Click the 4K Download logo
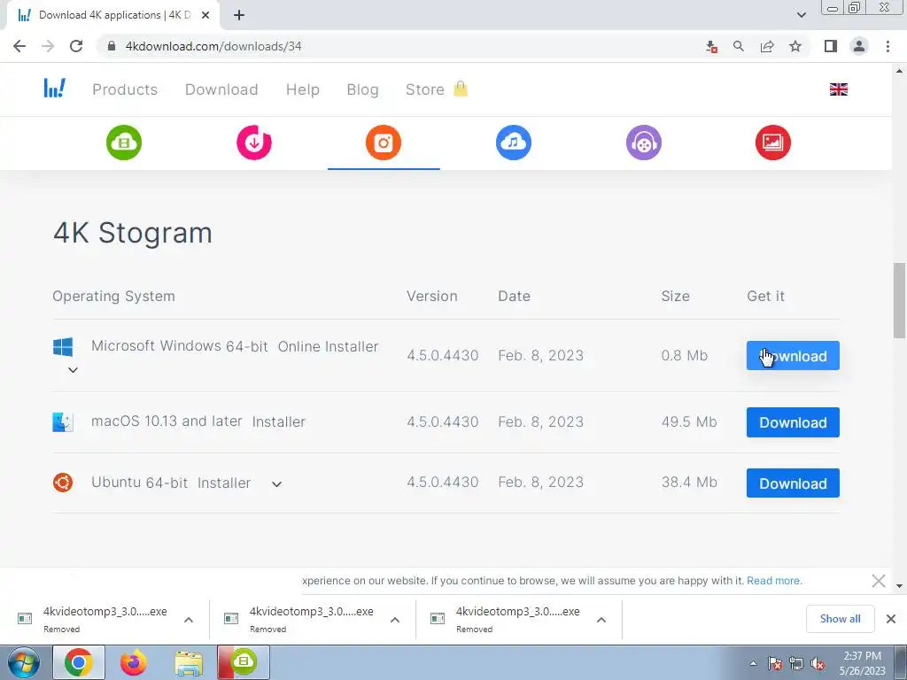The image size is (907, 680). coord(54,89)
